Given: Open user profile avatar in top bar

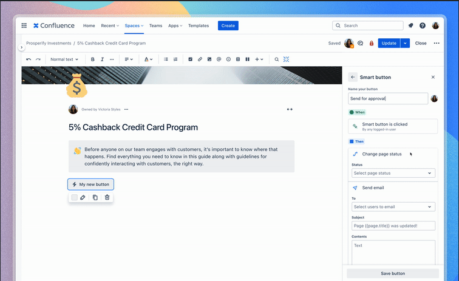Looking at the screenshot, I should 435,25.
